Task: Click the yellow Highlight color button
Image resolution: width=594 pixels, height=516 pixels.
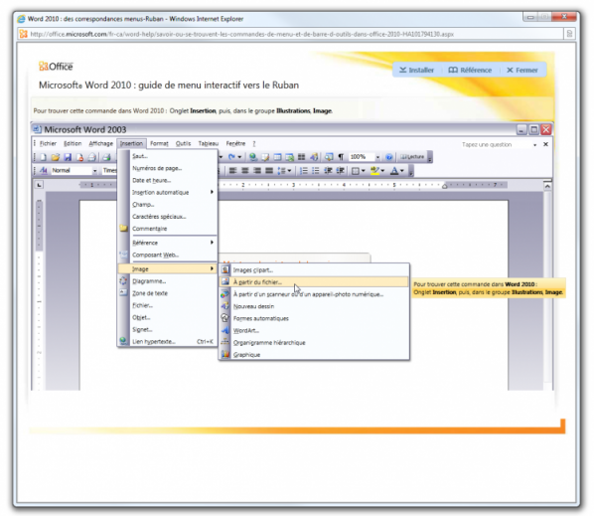Action: pos(374,171)
